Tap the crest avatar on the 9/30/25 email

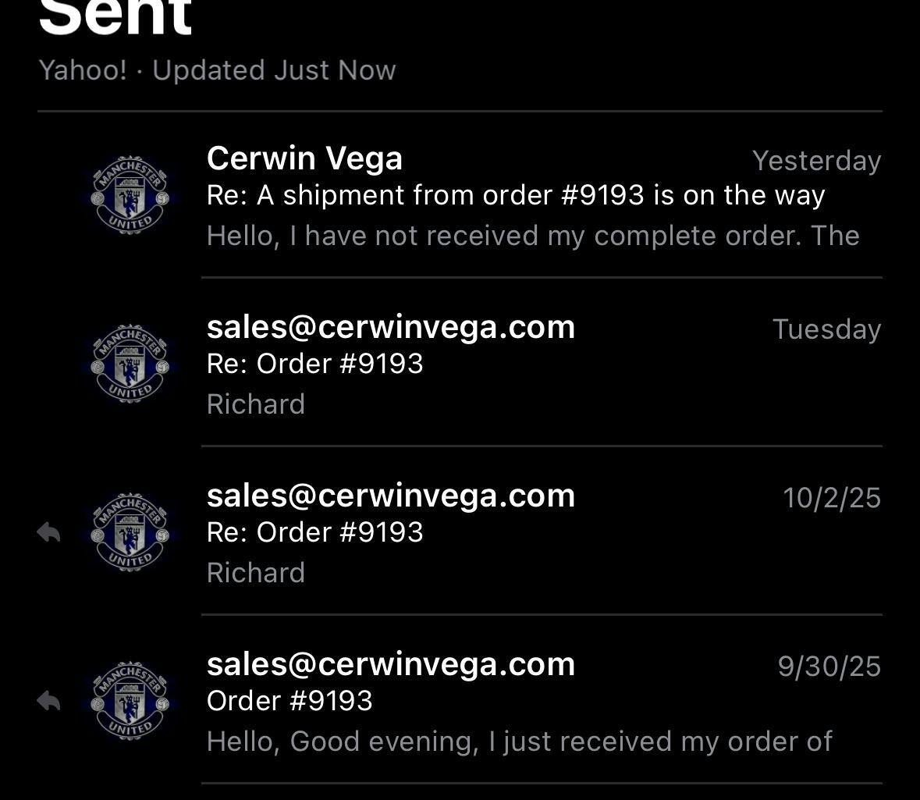[x=130, y=701]
